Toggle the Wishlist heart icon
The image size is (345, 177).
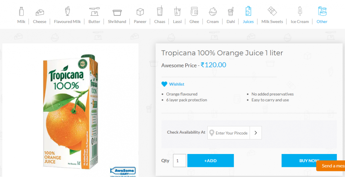click(x=164, y=84)
